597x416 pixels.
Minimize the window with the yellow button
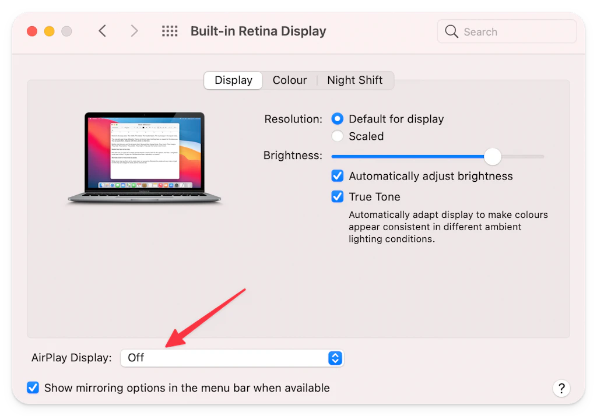(x=49, y=31)
